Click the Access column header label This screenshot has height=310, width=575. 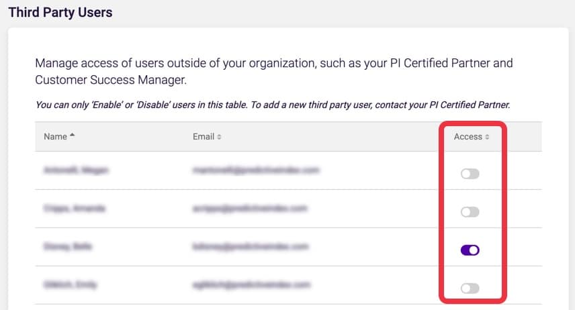click(x=468, y=137)
